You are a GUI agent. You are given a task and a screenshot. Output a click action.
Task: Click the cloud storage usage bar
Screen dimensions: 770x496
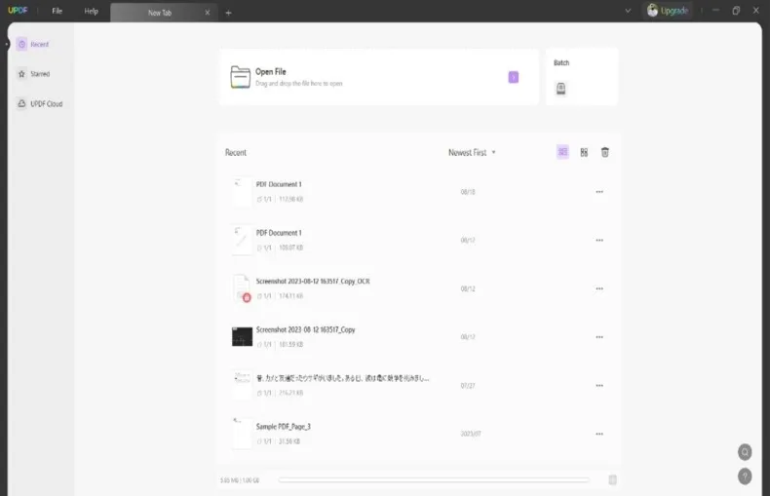click(x=433, y=479)
